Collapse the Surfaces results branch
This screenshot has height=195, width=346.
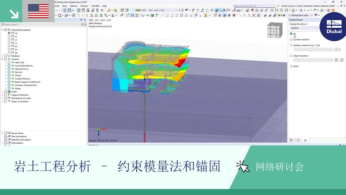click(x=2, y=59)
